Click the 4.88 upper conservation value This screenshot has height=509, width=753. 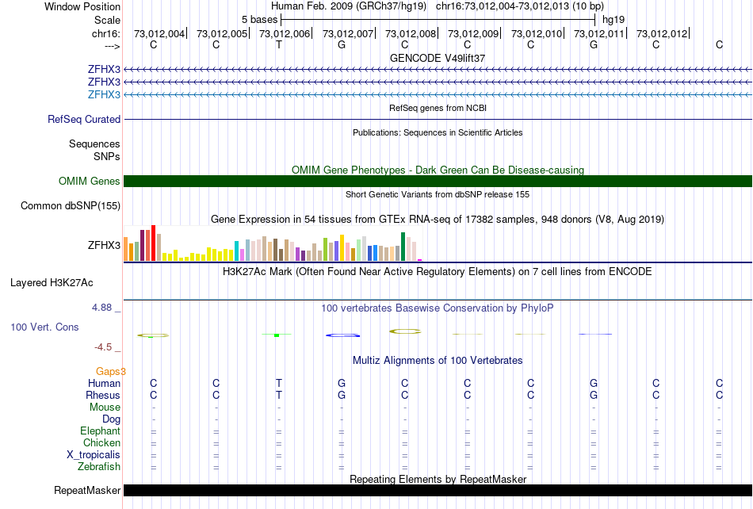(101, 308)
